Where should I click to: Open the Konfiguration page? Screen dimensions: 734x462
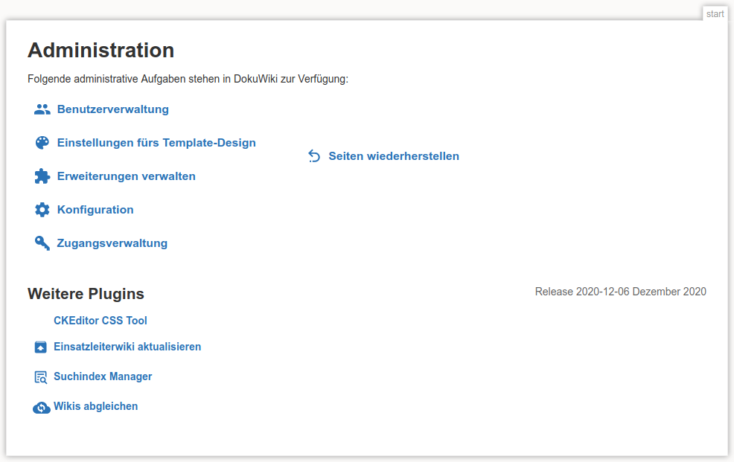pyautogui.click(x=95, y=209)
